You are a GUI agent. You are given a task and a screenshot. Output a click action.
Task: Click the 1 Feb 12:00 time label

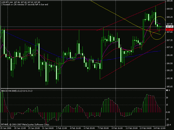[62, 128]
